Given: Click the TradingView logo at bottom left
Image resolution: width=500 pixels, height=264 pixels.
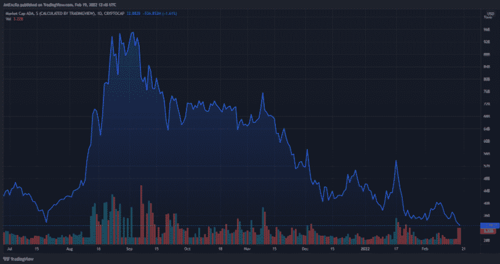Looking at the screenshot, I should pyautogui.click(x=18, y=259).
